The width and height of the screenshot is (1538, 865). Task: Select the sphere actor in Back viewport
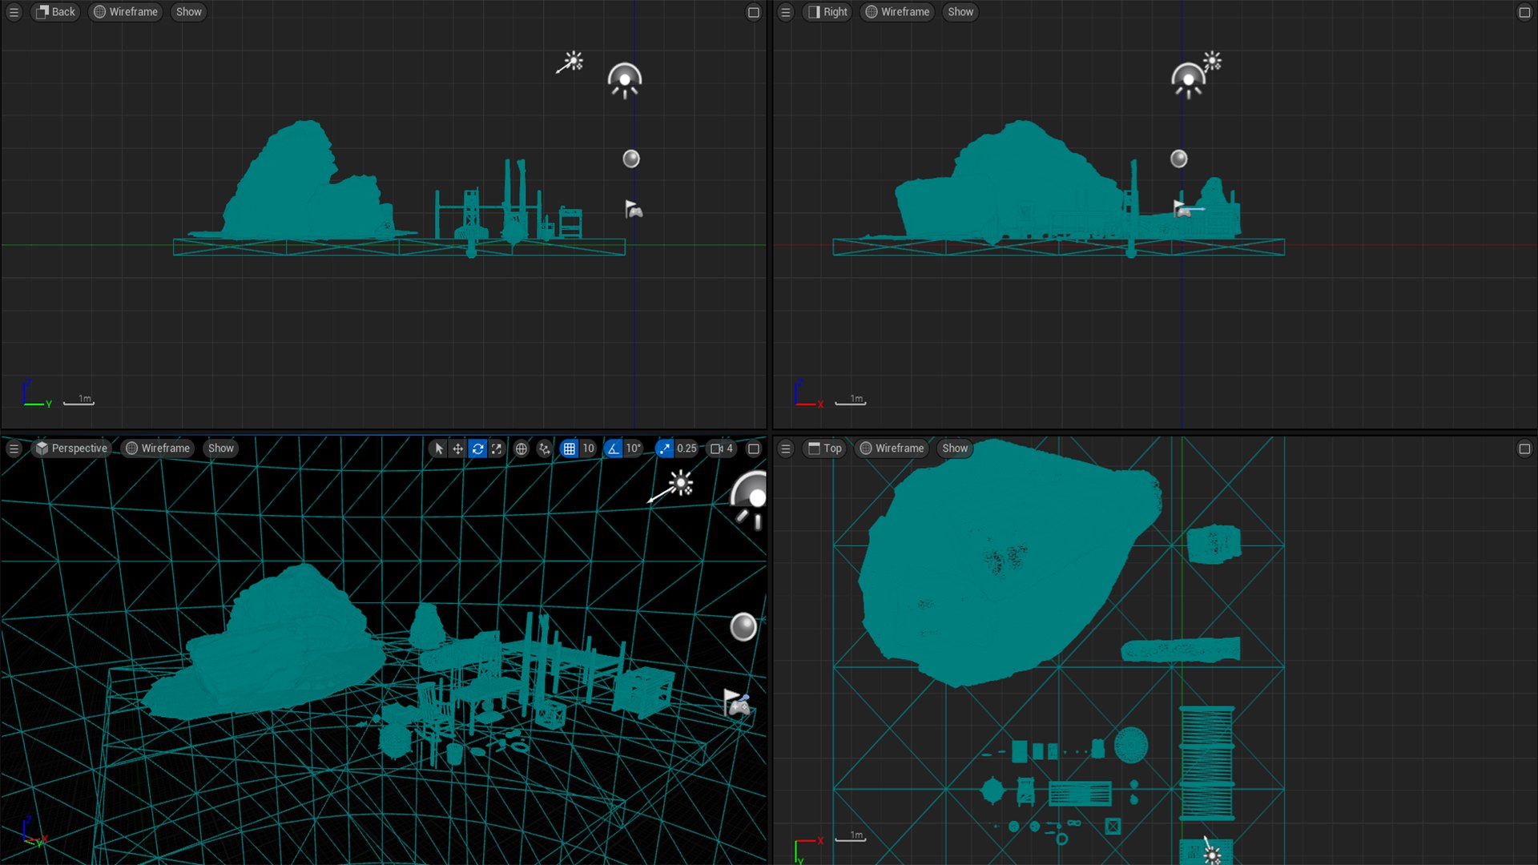point(631,159)
